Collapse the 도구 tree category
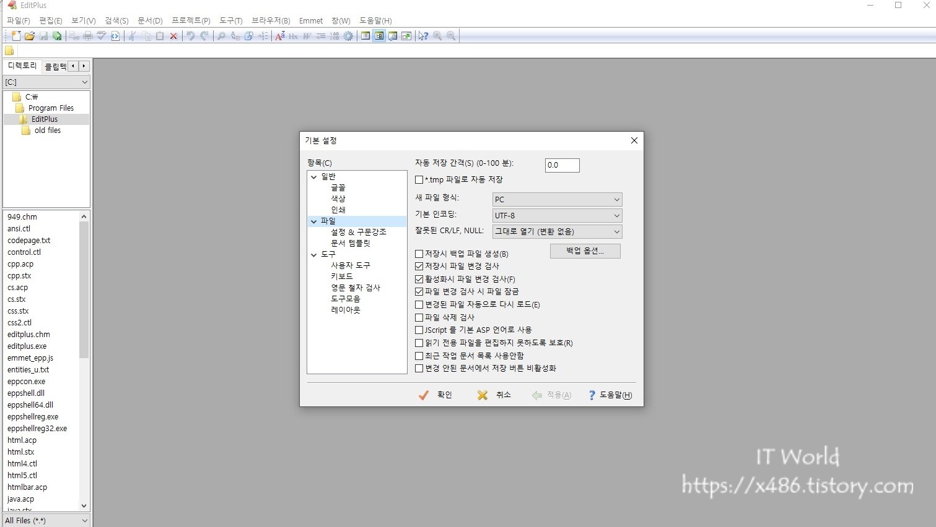The height and width of the screenshot is (527, 936). (313, 255)
